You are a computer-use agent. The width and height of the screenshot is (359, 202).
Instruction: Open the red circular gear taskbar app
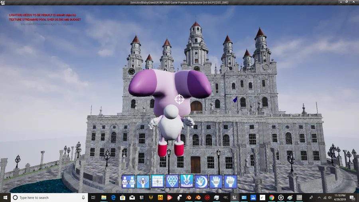[207, 198]
